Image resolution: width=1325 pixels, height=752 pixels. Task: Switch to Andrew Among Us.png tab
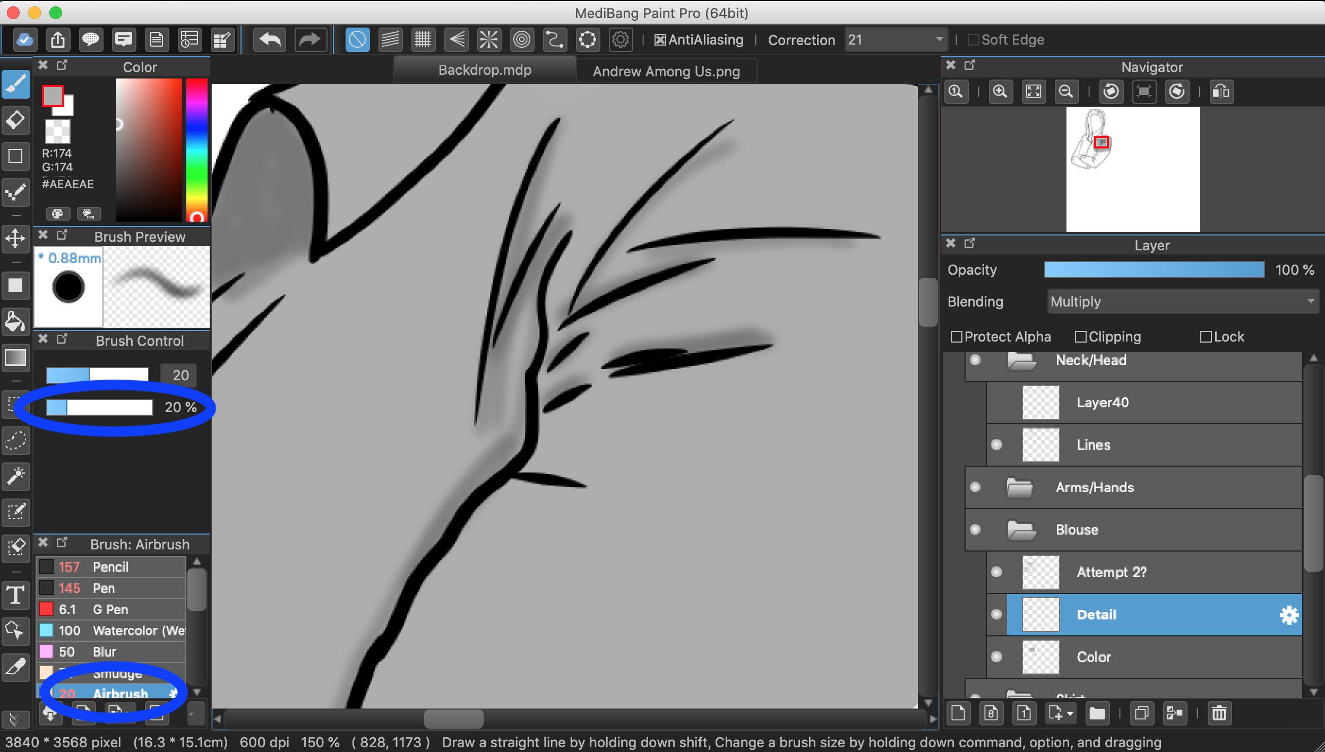tap(666, 71)
